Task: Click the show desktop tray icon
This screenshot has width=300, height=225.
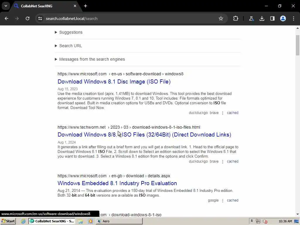Action: click(x=296, y=221)
